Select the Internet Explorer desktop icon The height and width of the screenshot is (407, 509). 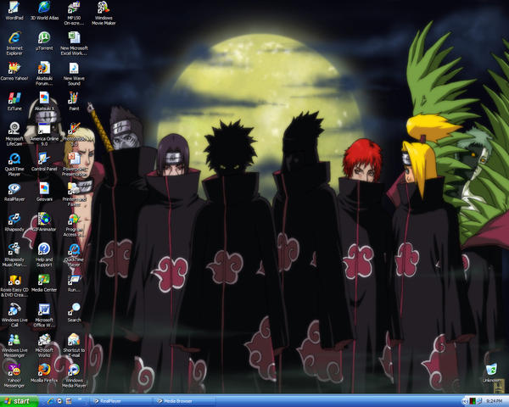(x=14, y=43)
